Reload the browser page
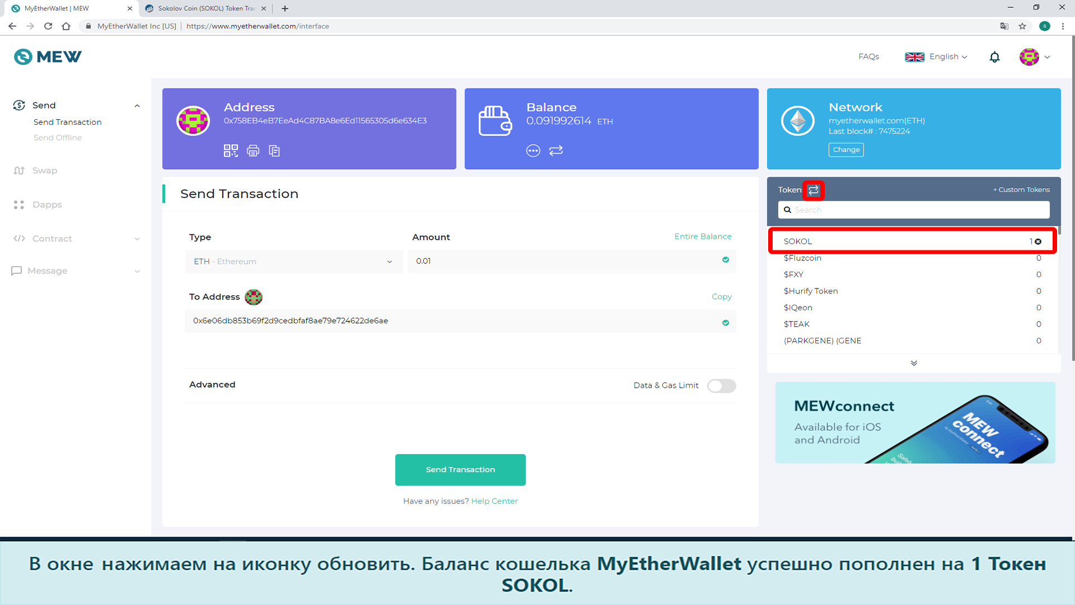 48,26
